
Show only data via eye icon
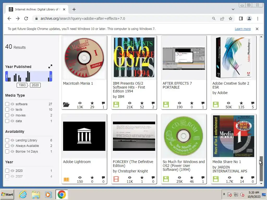(12, 121)
